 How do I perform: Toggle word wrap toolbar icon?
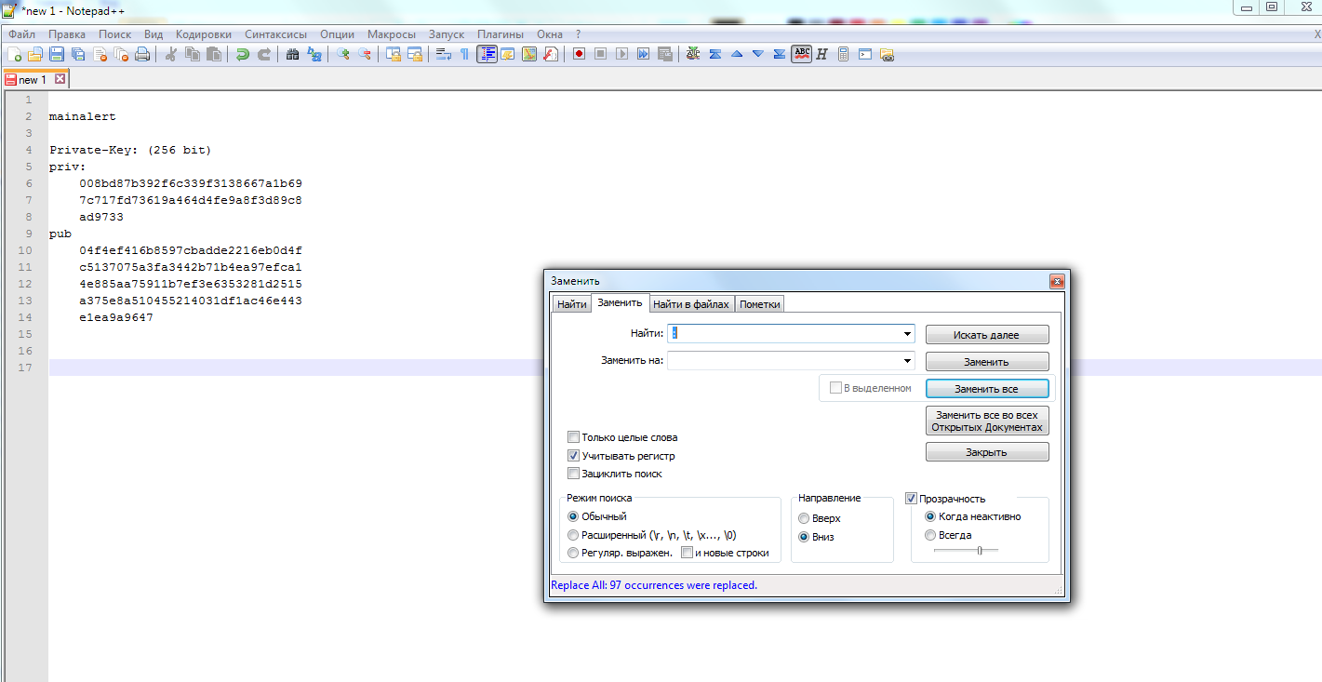coord(444,54)
